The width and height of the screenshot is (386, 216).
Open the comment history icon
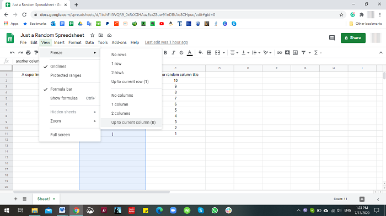[x=332, y=38]
